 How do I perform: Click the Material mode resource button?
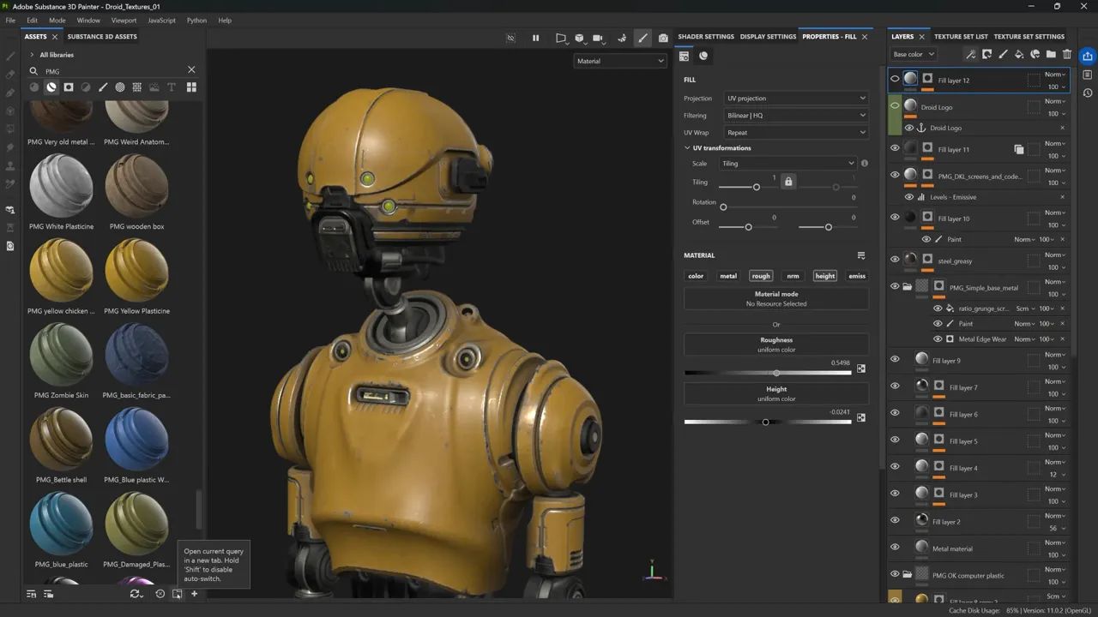point(775,298)
